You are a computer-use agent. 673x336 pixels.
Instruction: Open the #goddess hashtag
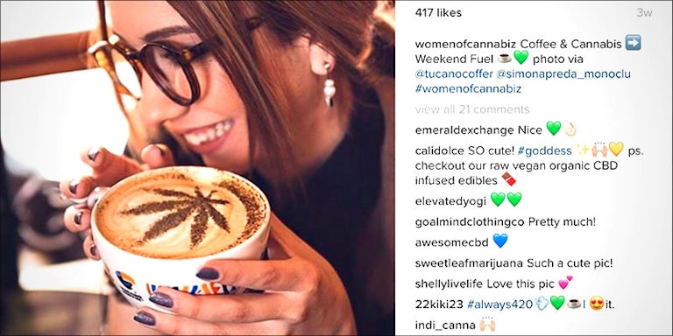coord(545,151)
